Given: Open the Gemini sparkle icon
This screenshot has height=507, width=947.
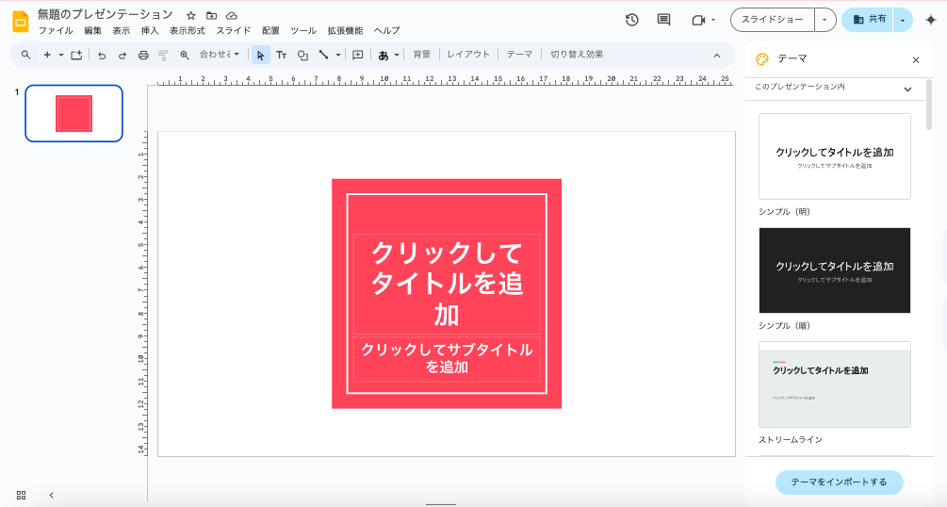Looking at the screenshot, I should coord(931,20).
